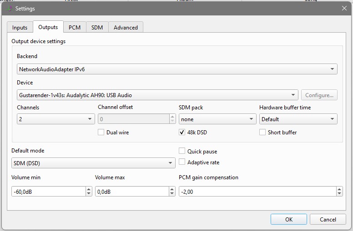Confirm settings with the OK button
Image resolution: width=353 pixels, height=231 pixels.
tap(289, 219)
